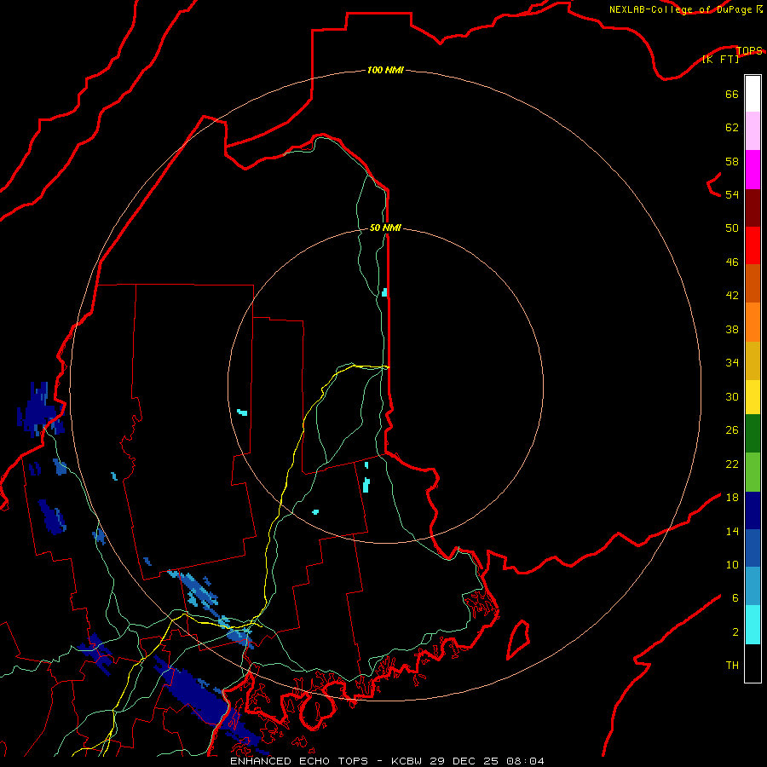Click the legend value 46

(x=732, y=262)
